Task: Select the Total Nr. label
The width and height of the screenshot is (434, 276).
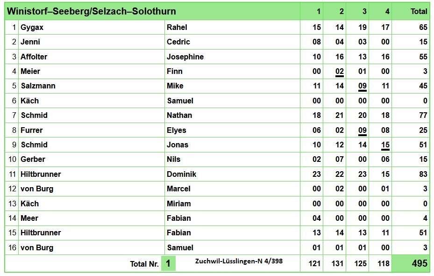Action: point(144,264)
